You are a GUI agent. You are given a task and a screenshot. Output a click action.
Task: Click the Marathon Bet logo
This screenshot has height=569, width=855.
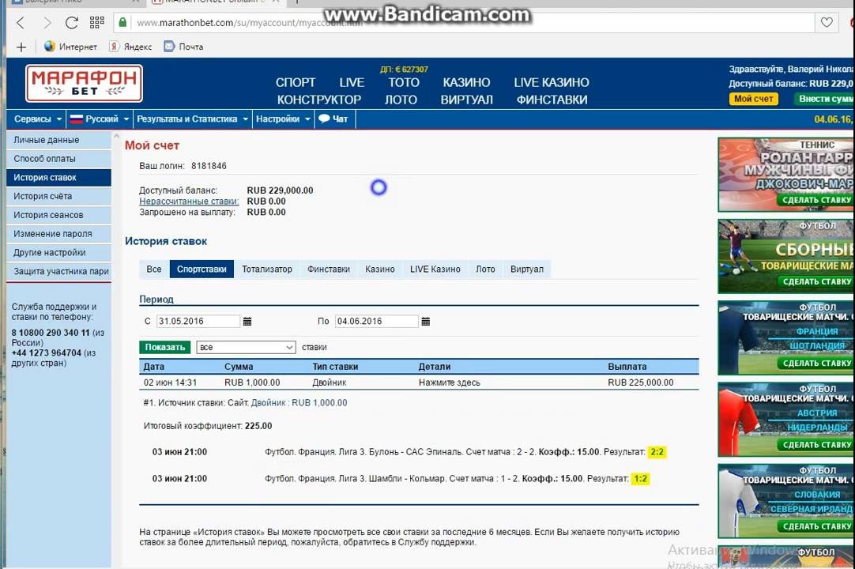[84, 84]
